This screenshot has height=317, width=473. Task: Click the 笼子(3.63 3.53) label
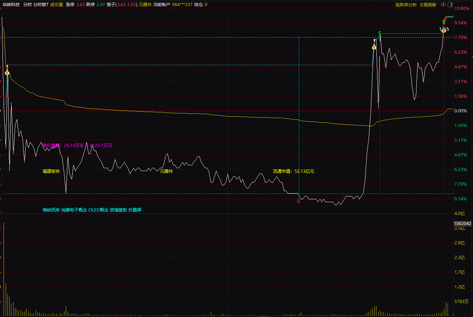click(x=122, y=5)
